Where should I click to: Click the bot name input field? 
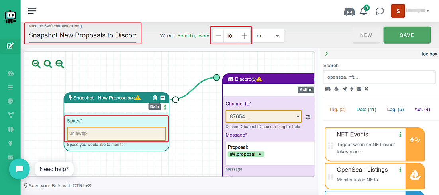pyautogui.click(x=82, y=36)
